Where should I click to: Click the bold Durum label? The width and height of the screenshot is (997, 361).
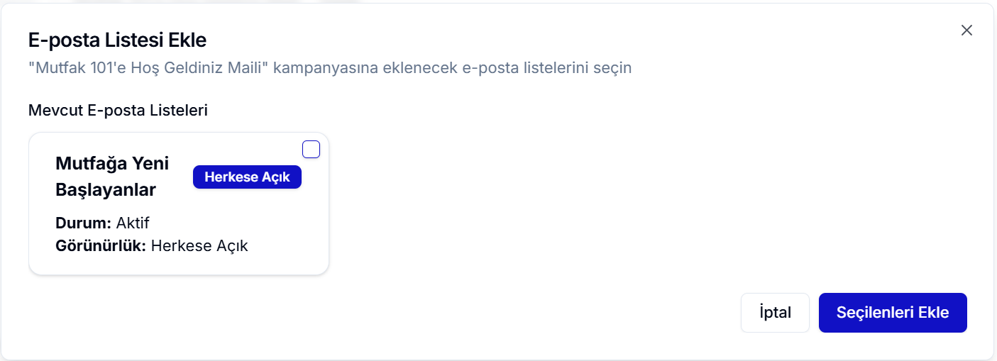84,223
